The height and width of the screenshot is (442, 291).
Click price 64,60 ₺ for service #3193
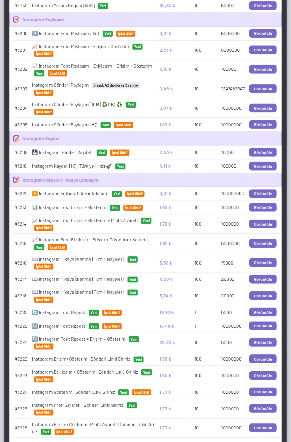167,6
